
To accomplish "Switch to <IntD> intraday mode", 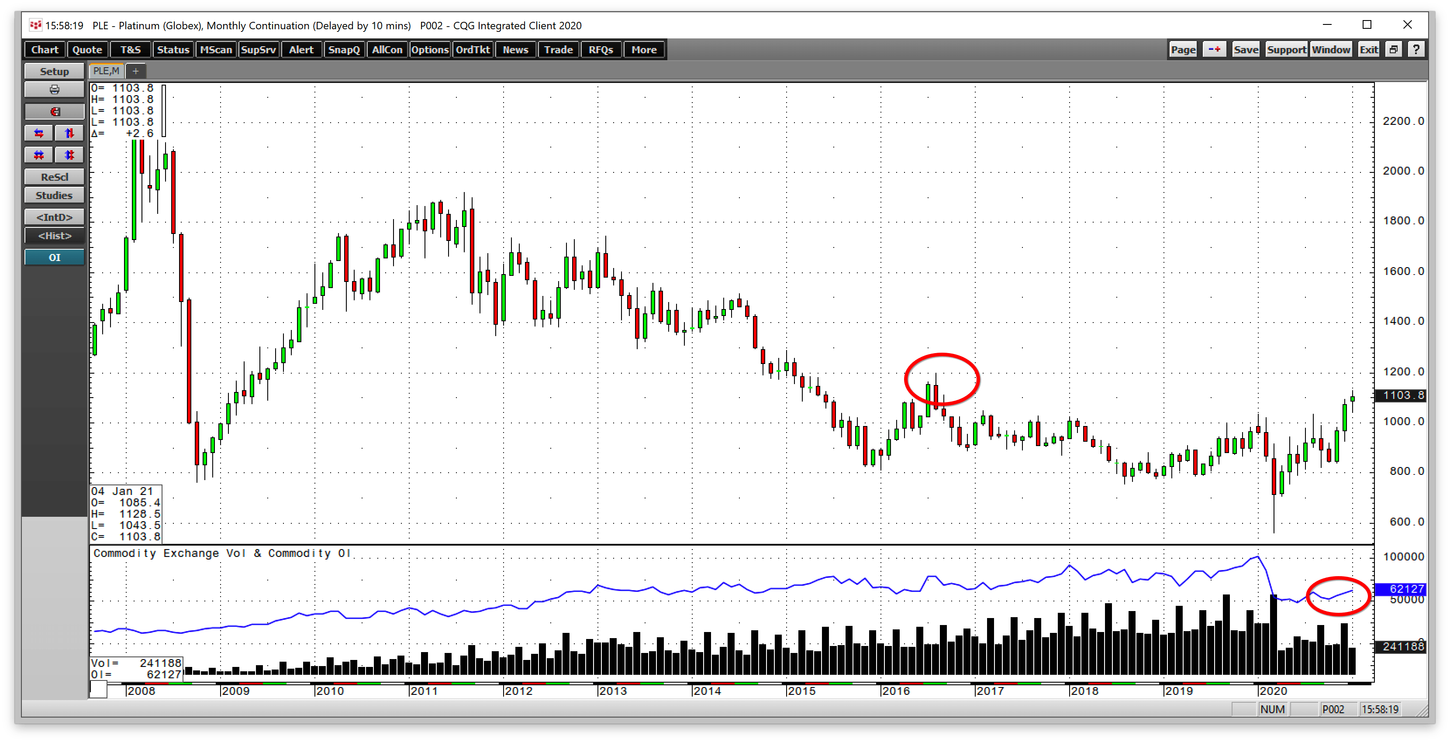I will [x=54, y=217].
